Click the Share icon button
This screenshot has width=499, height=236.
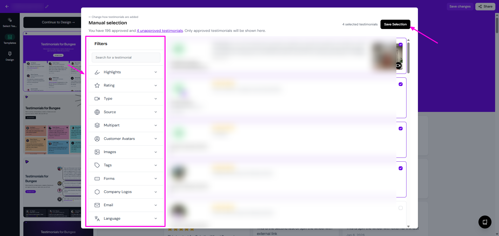coord(485,6)
